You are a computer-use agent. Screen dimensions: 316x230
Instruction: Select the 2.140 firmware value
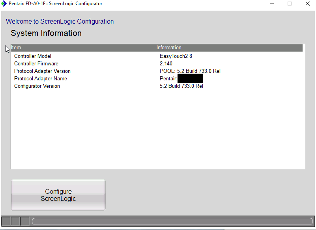[166, 63]
